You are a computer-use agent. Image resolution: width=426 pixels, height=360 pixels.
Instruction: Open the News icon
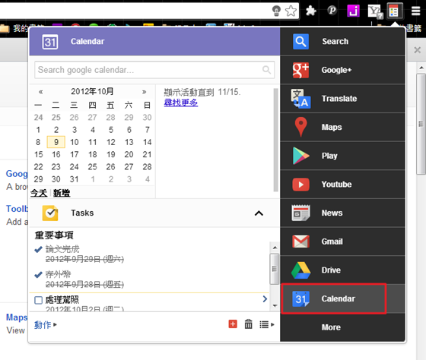[300, 213]
